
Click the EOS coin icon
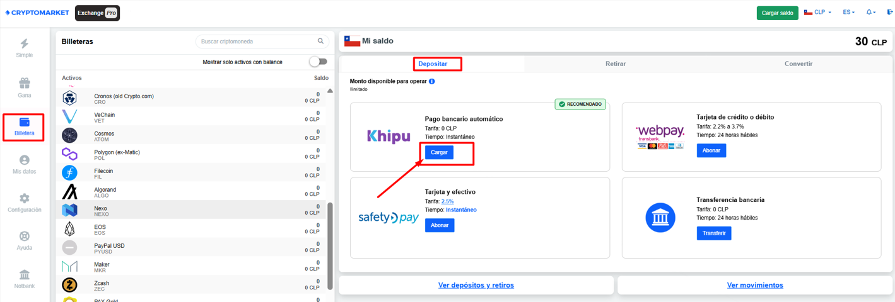pos(69,229)
